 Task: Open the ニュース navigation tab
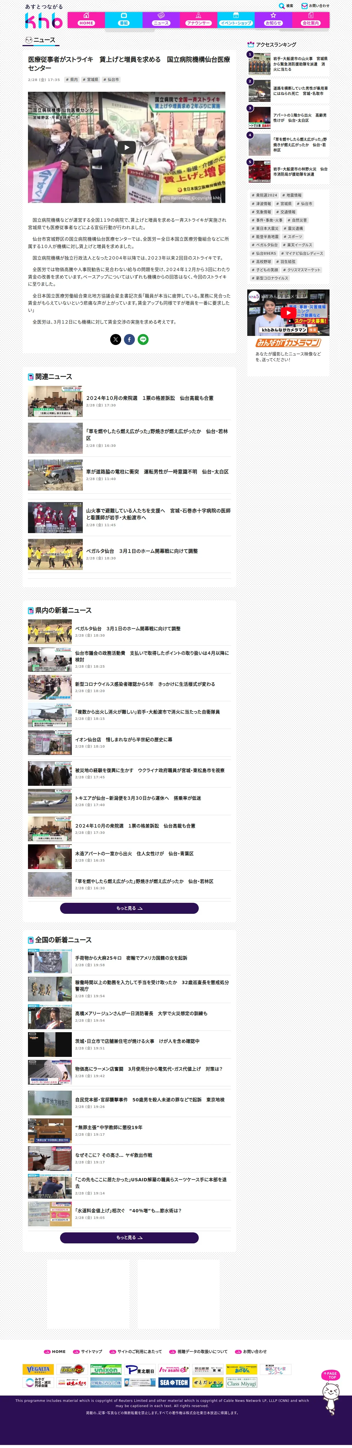(161, 20)
